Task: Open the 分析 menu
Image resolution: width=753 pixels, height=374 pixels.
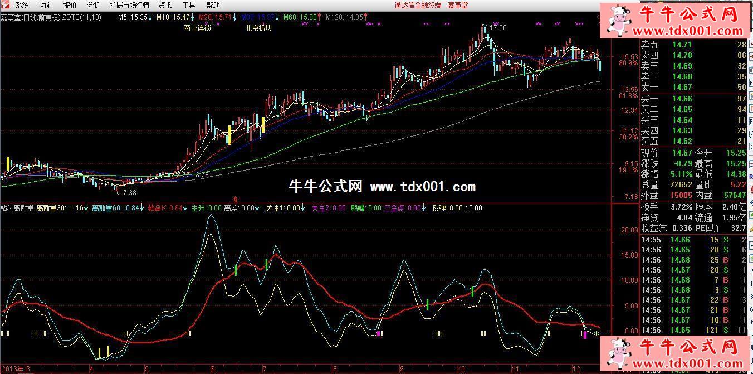Action: pyautogui.click(x=94, y=5)
